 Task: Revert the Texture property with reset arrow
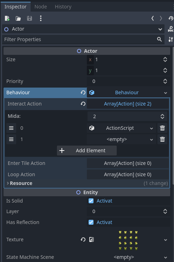click(x=83, y=239)
